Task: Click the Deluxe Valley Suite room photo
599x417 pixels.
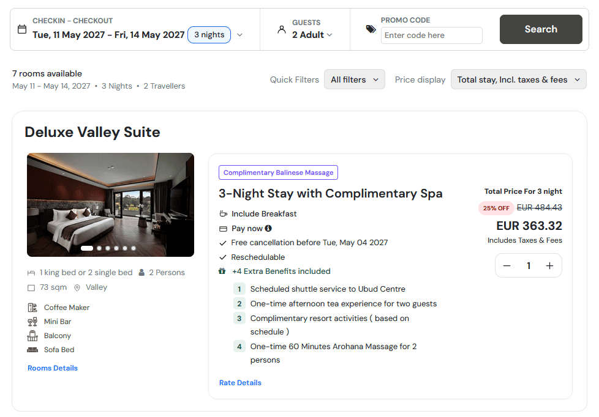Action: (110, 205)
